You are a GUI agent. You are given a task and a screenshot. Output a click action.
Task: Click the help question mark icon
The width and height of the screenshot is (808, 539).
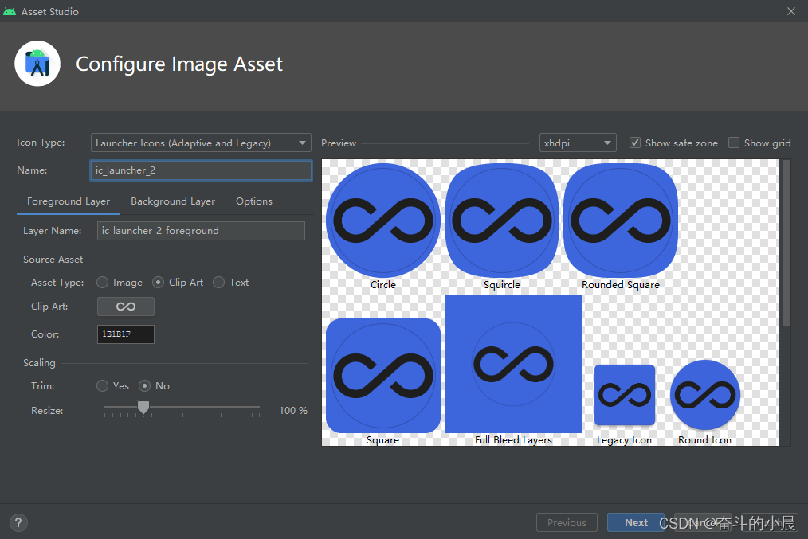(18, 522)
